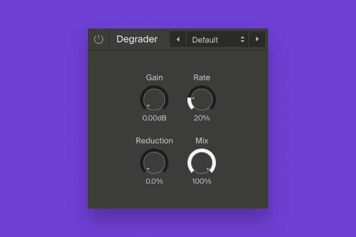Viewport: 356px width, 237px height.
Task: Select the 100% mix value field
Action: pyautogui.click(x=202, y=181)
